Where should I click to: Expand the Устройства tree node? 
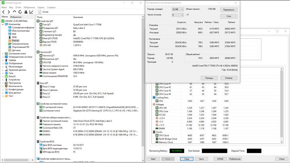(2, 80)
